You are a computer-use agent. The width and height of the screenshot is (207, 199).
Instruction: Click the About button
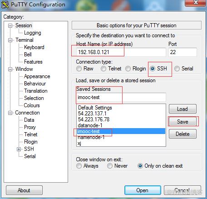24,190
